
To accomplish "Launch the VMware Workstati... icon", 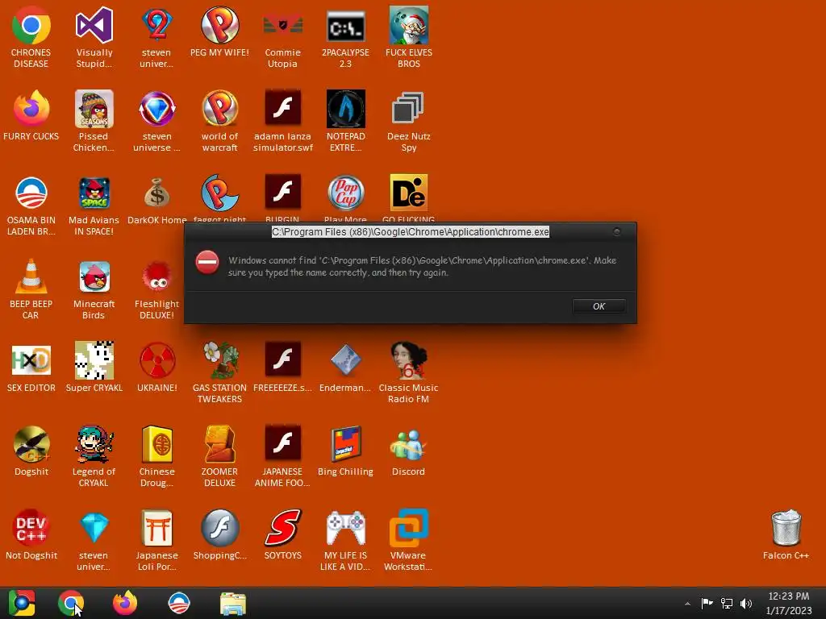I will 408,539.
